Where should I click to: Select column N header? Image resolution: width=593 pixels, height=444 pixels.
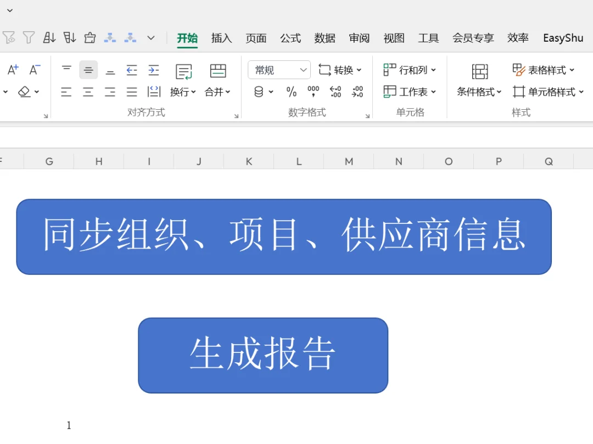pyautogui.click(x=399, y=161)
